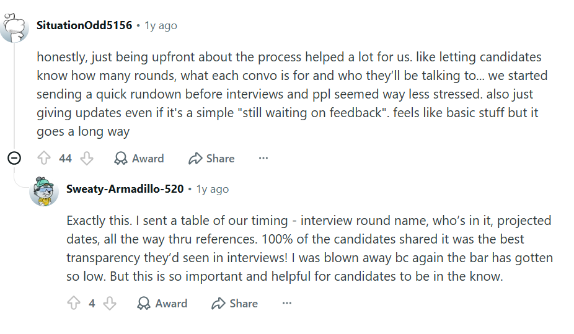Click the Share label on top comment

point(221,159)
